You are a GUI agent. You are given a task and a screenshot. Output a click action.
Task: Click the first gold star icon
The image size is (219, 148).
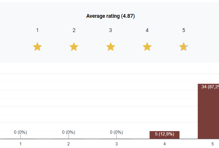click(37, 47)
